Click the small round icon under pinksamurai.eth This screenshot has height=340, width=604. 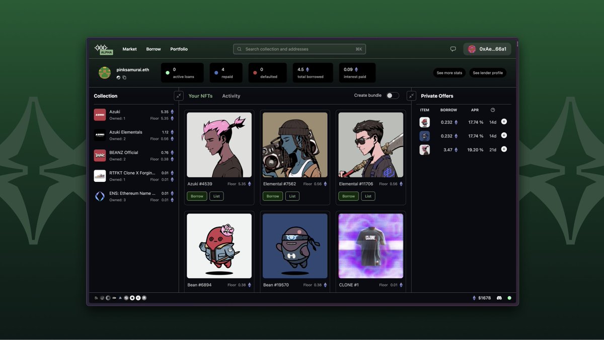(x=118, y=78)
